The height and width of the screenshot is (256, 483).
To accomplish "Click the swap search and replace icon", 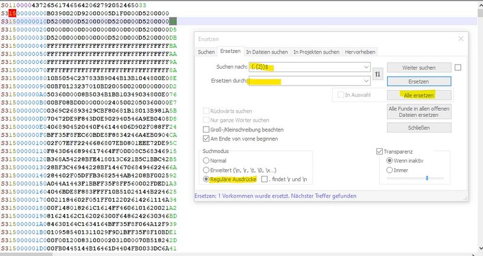I will point(378,73).
